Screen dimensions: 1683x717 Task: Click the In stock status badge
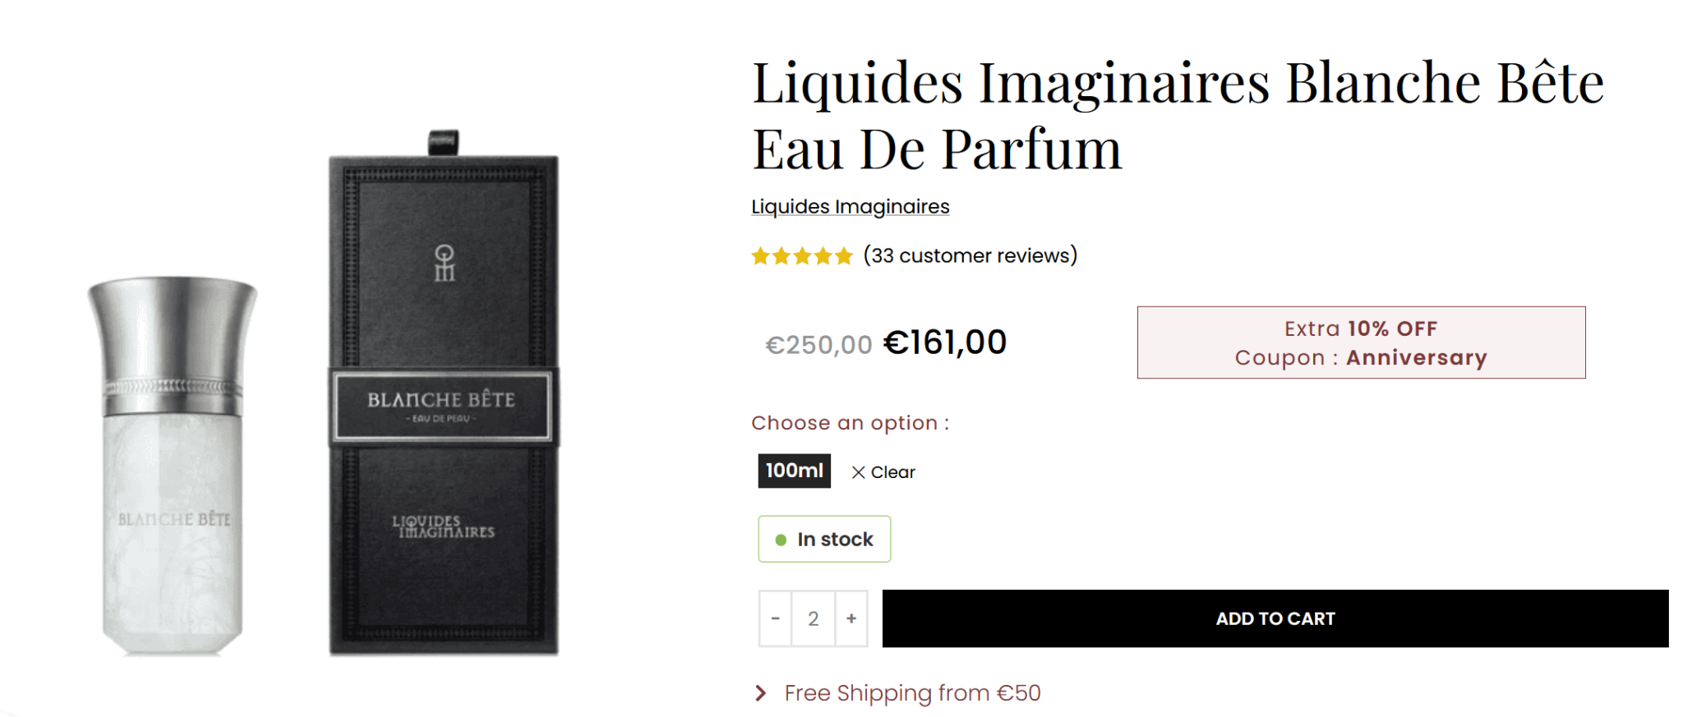click(824, 539)
